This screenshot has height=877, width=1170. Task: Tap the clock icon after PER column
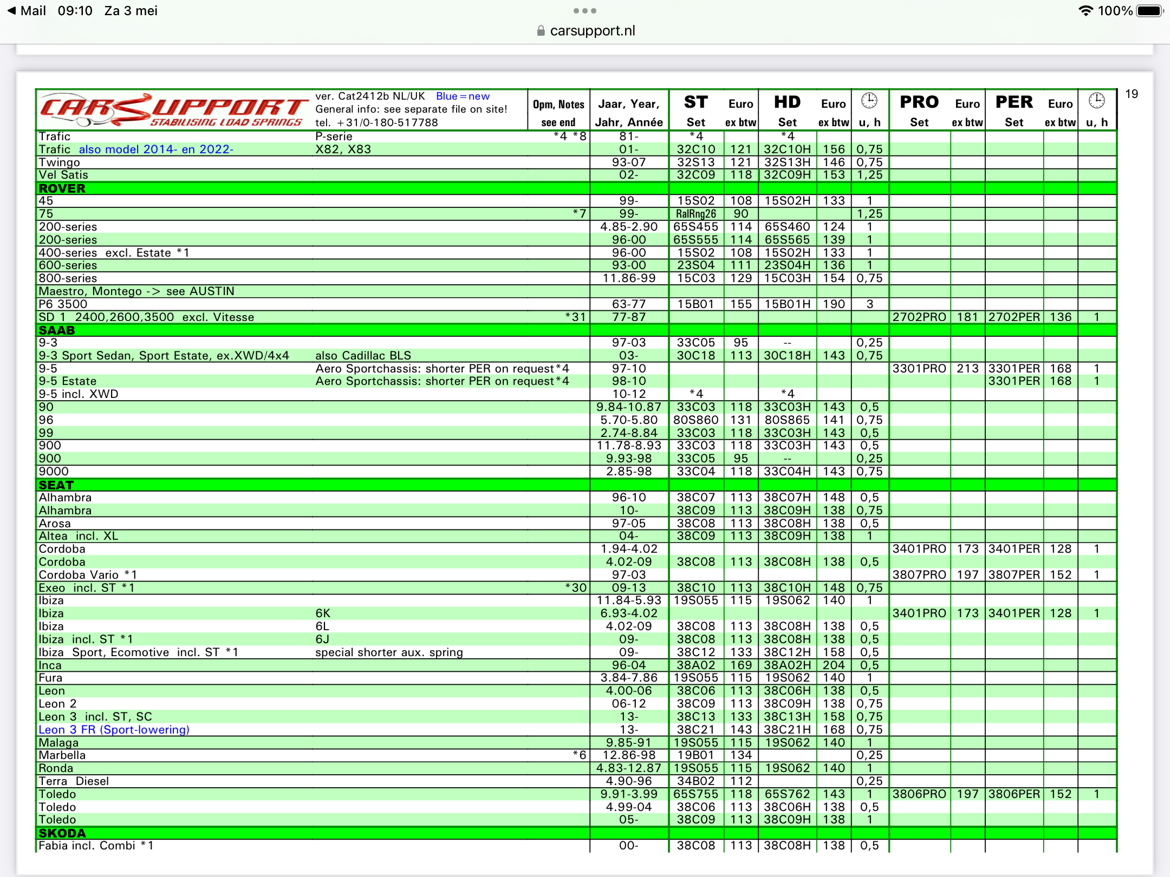pyautogui.click(x=1096, y=101)
